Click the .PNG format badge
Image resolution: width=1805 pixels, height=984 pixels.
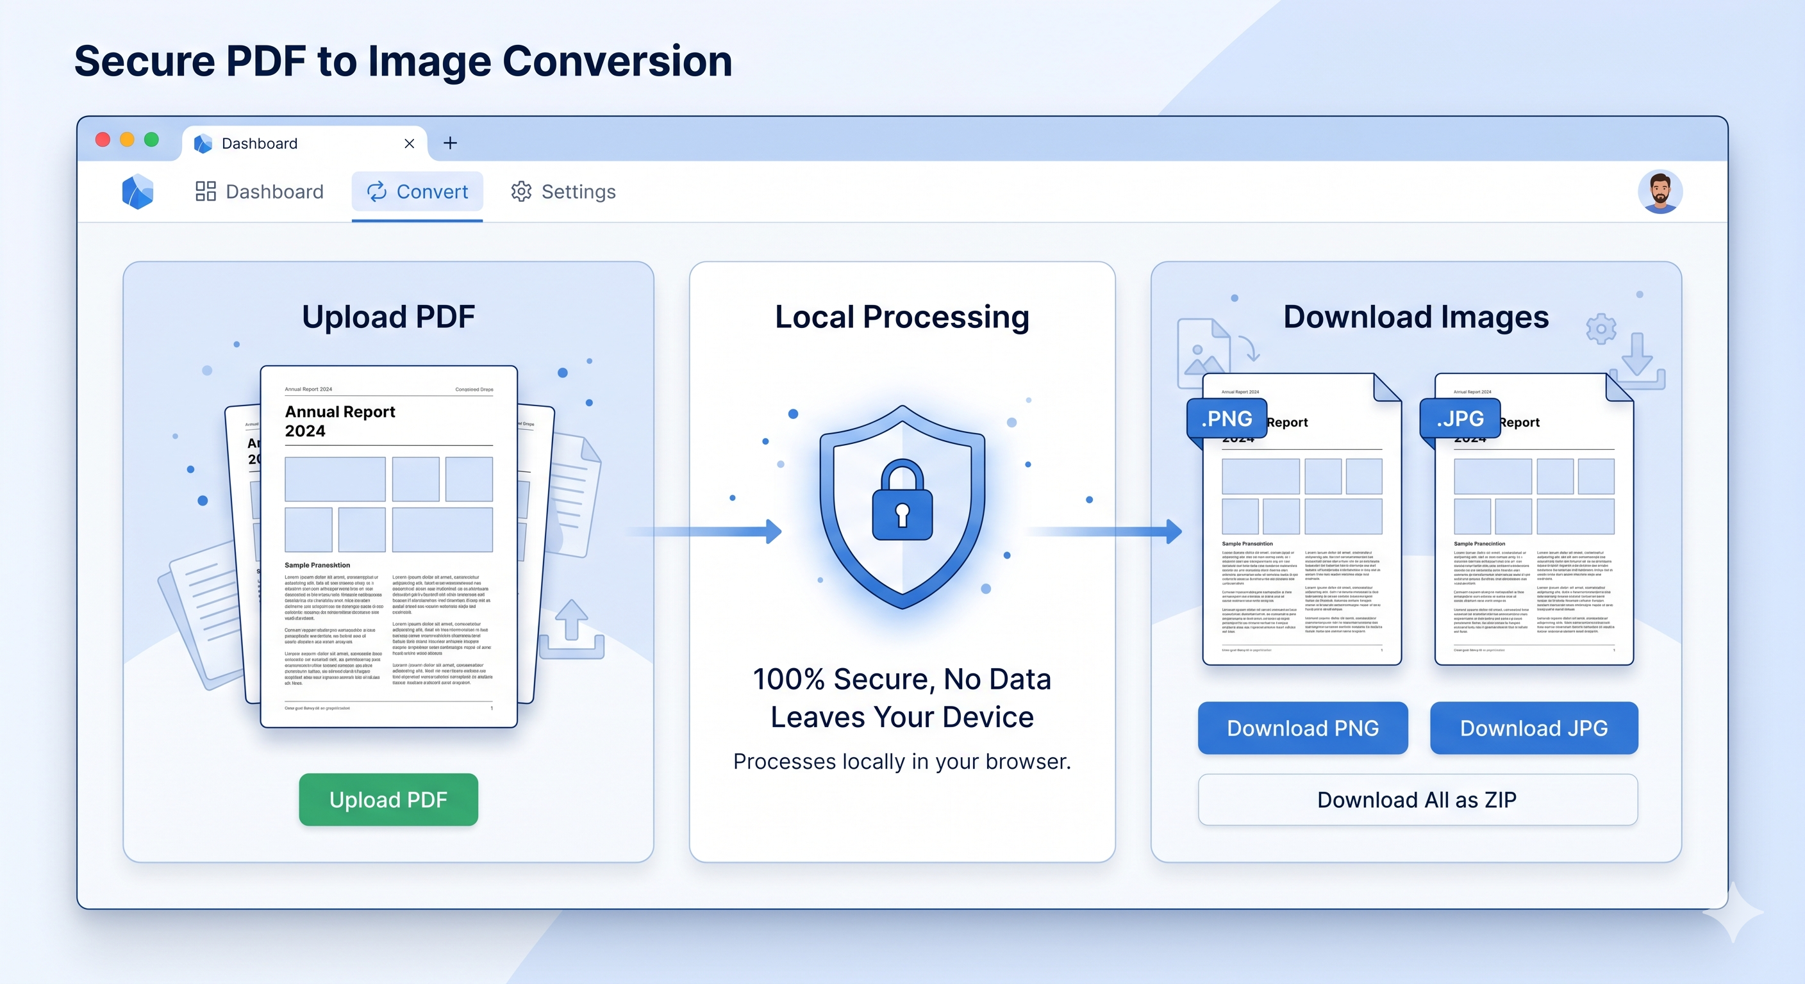pos(1227,418)
